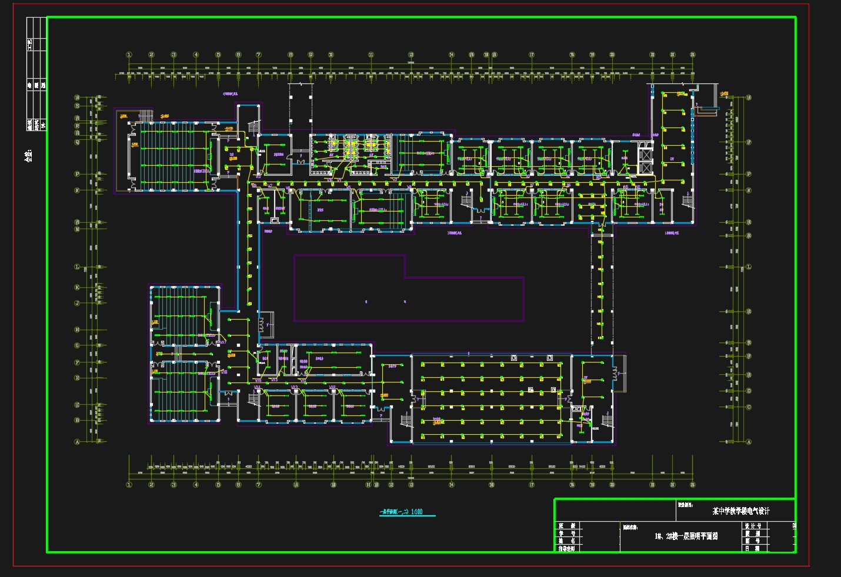Pick axis bubble 7 in the top grid row
Viewport: 841px width, 577px height.
[258, 55]
